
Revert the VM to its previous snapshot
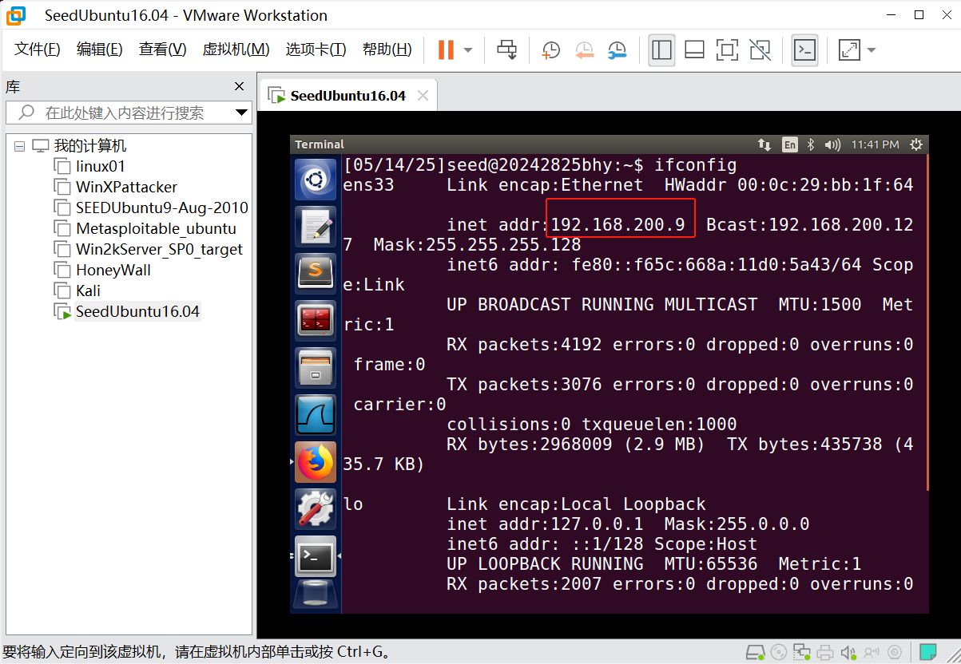584,50
